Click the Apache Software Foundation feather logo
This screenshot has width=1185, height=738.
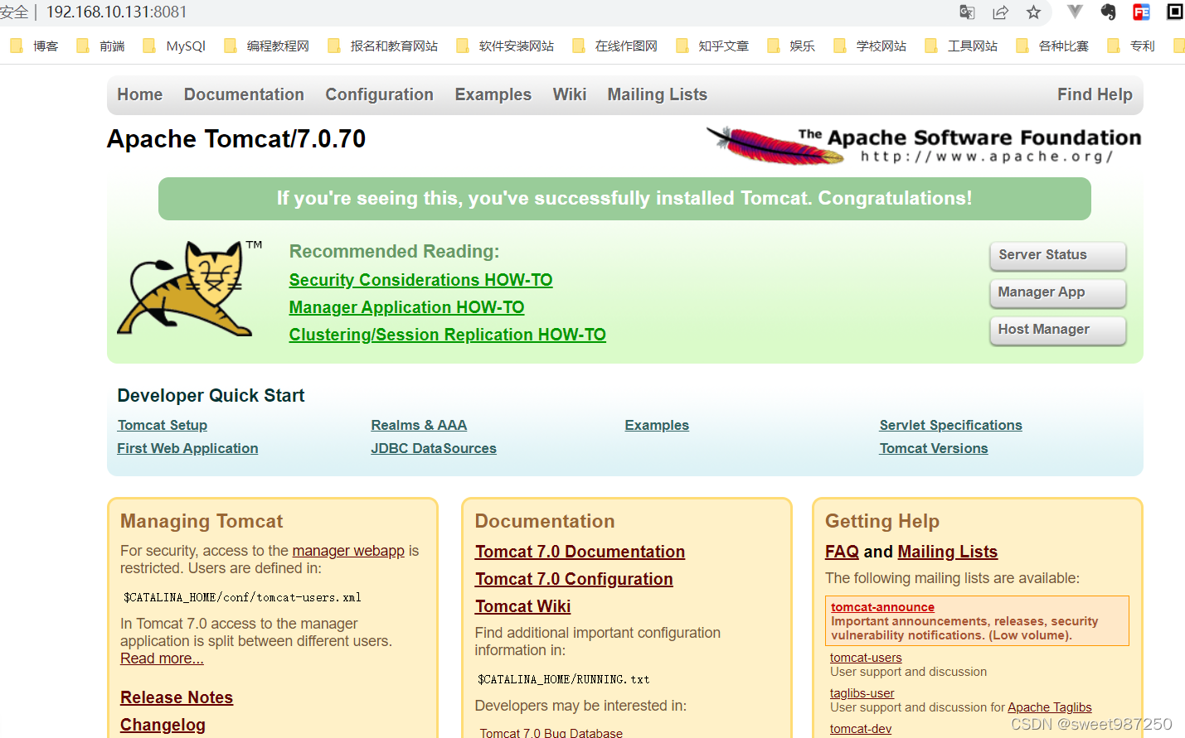pos(924,146)
